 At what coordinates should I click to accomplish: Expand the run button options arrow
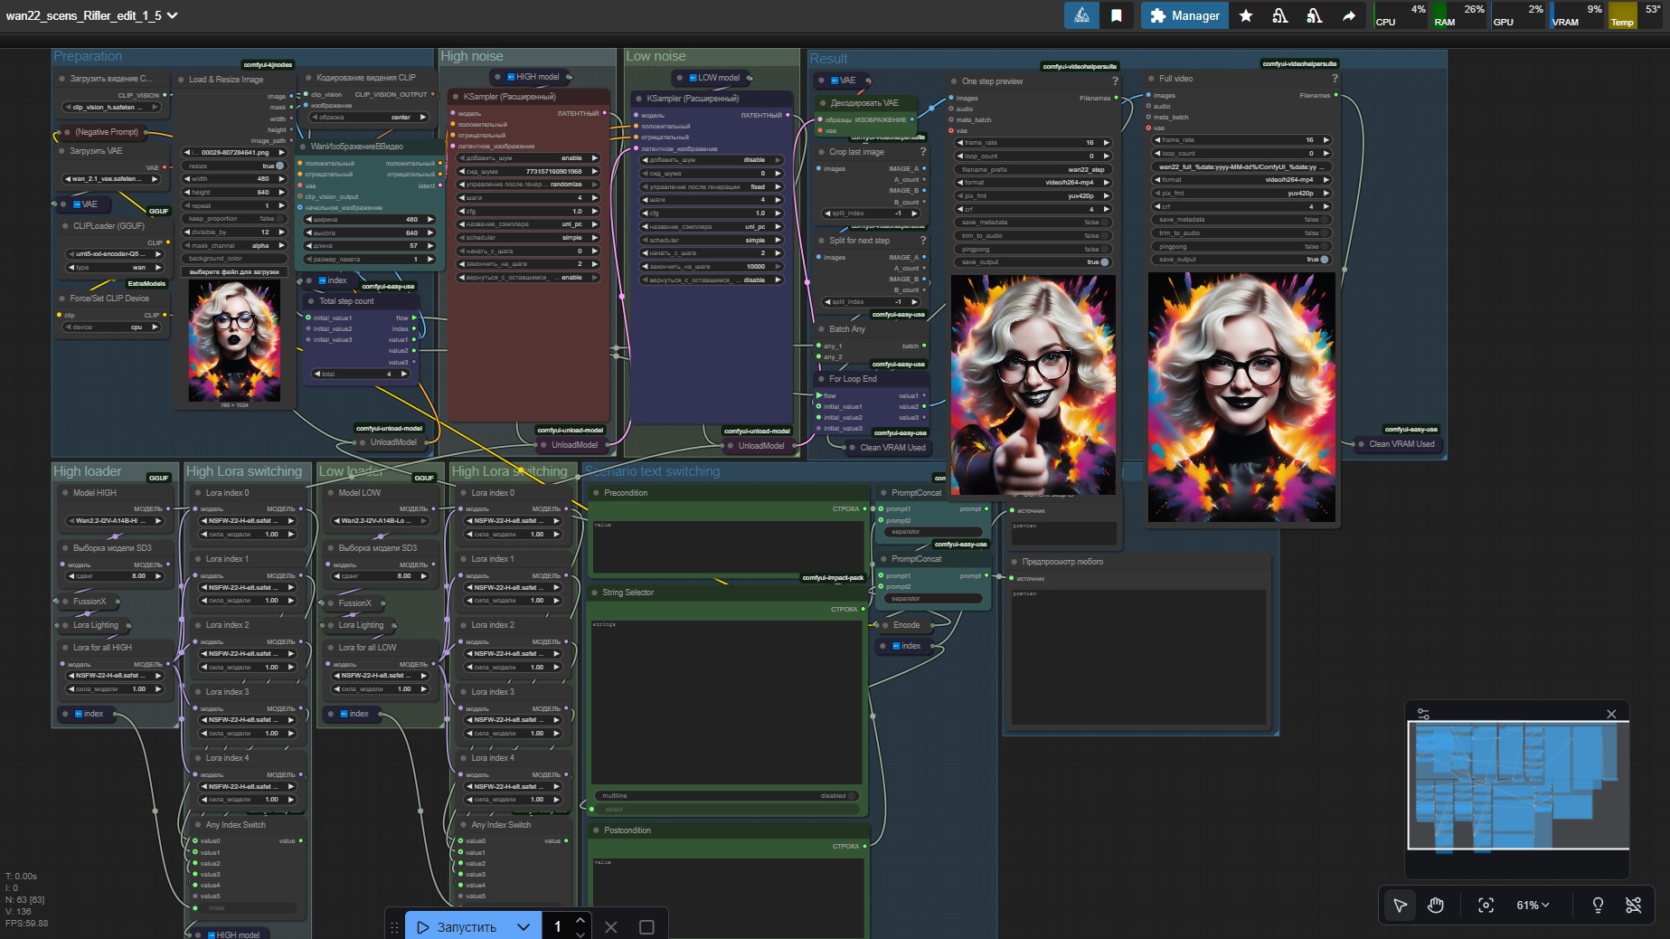tap(523, 927)
